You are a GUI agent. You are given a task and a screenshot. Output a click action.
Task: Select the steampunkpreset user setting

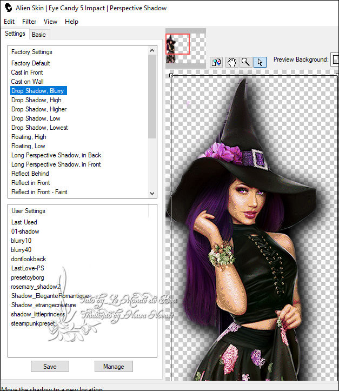[33, 324]
